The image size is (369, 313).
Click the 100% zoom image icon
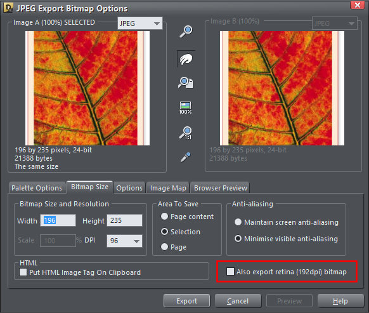pyautogui.click(x=185, y=108)
